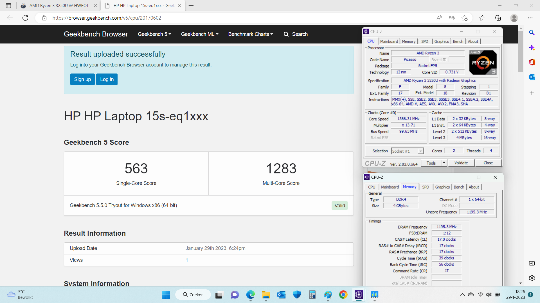Open browser collections icon
The height and width of the screenshot is (303, 540).
498,18
